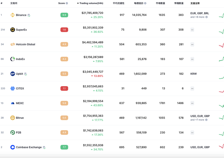Click CITEX 1.1 score badge
This screenshot has height=158, width=224.
64,89
